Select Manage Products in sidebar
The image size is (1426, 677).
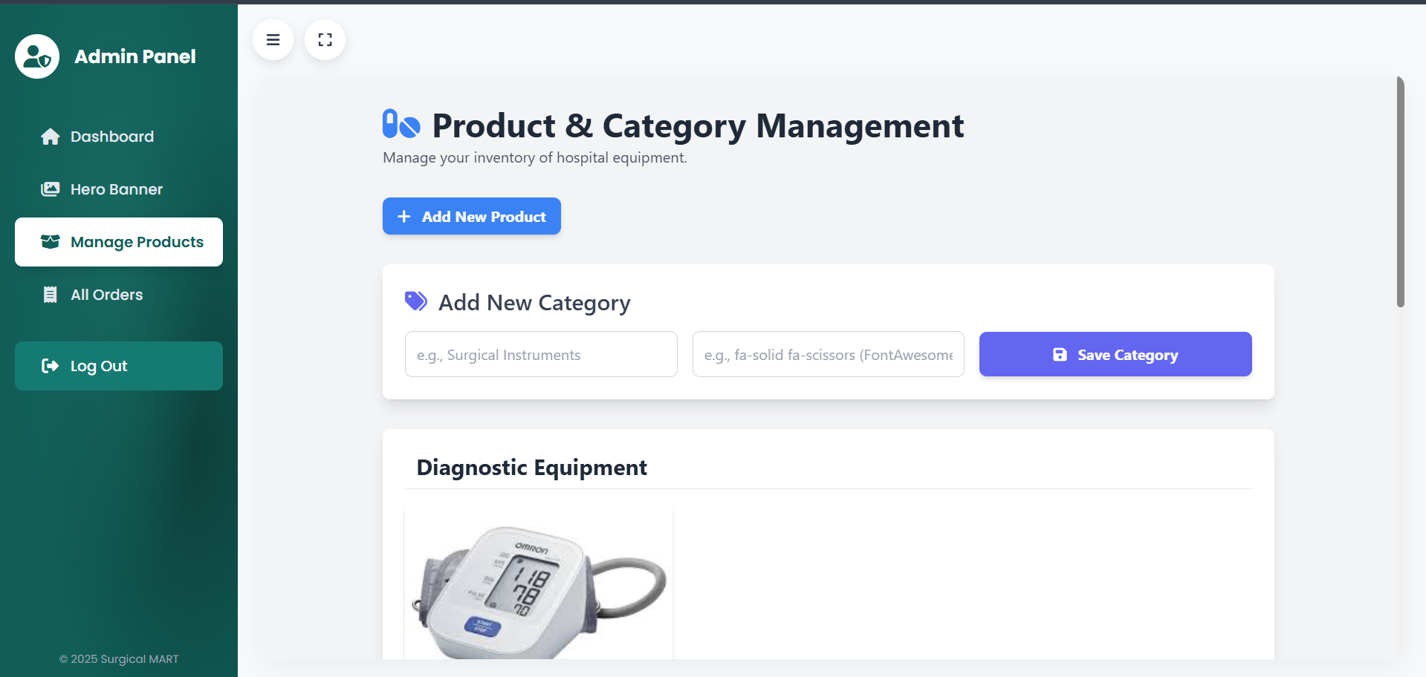pos(137,242)
